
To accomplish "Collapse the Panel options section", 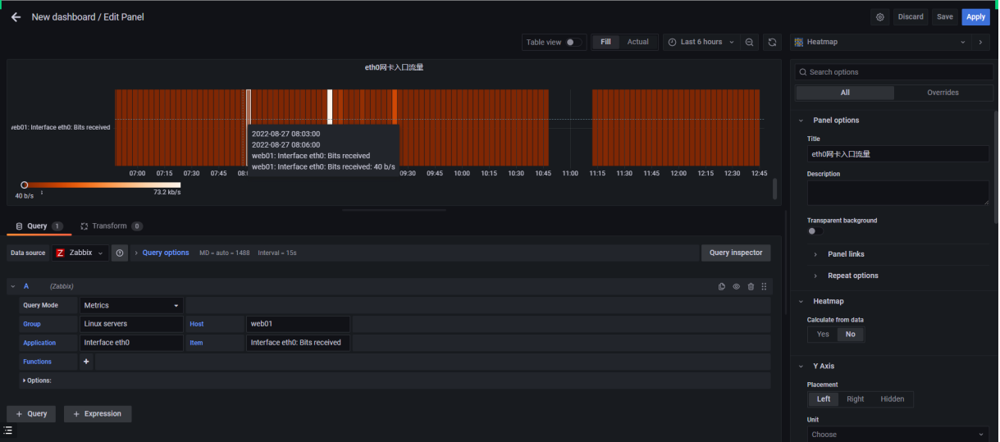I will coord(801,120).
